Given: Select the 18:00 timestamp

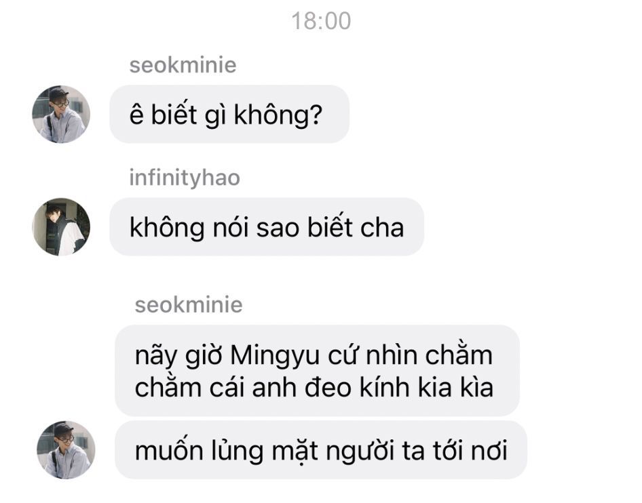Looking at the screenshot, I should click(x=321, y=21).
